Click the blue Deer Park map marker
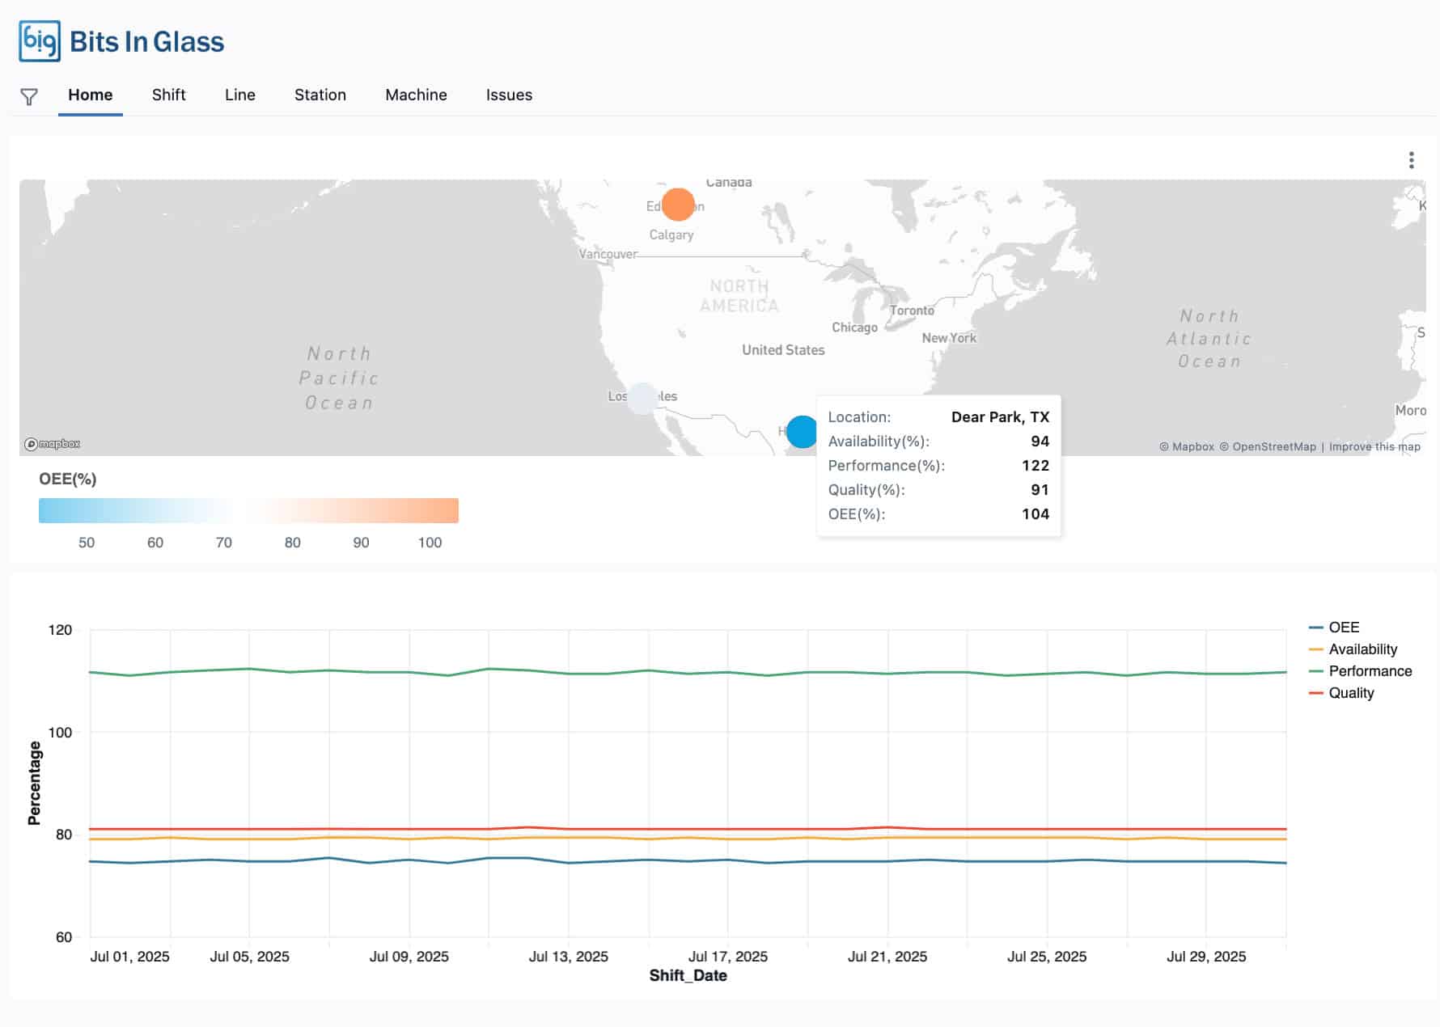The height and width of the screenshot is (1027, 1440). [x=802, y=432]
